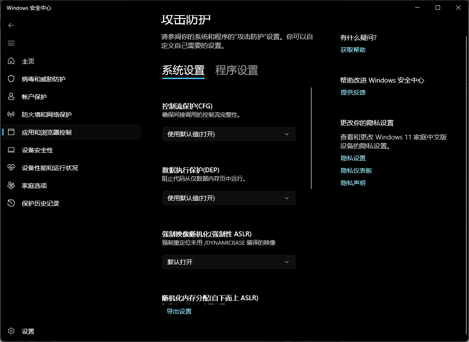Switch to the 程序设置 tab

tap(237, 70)
